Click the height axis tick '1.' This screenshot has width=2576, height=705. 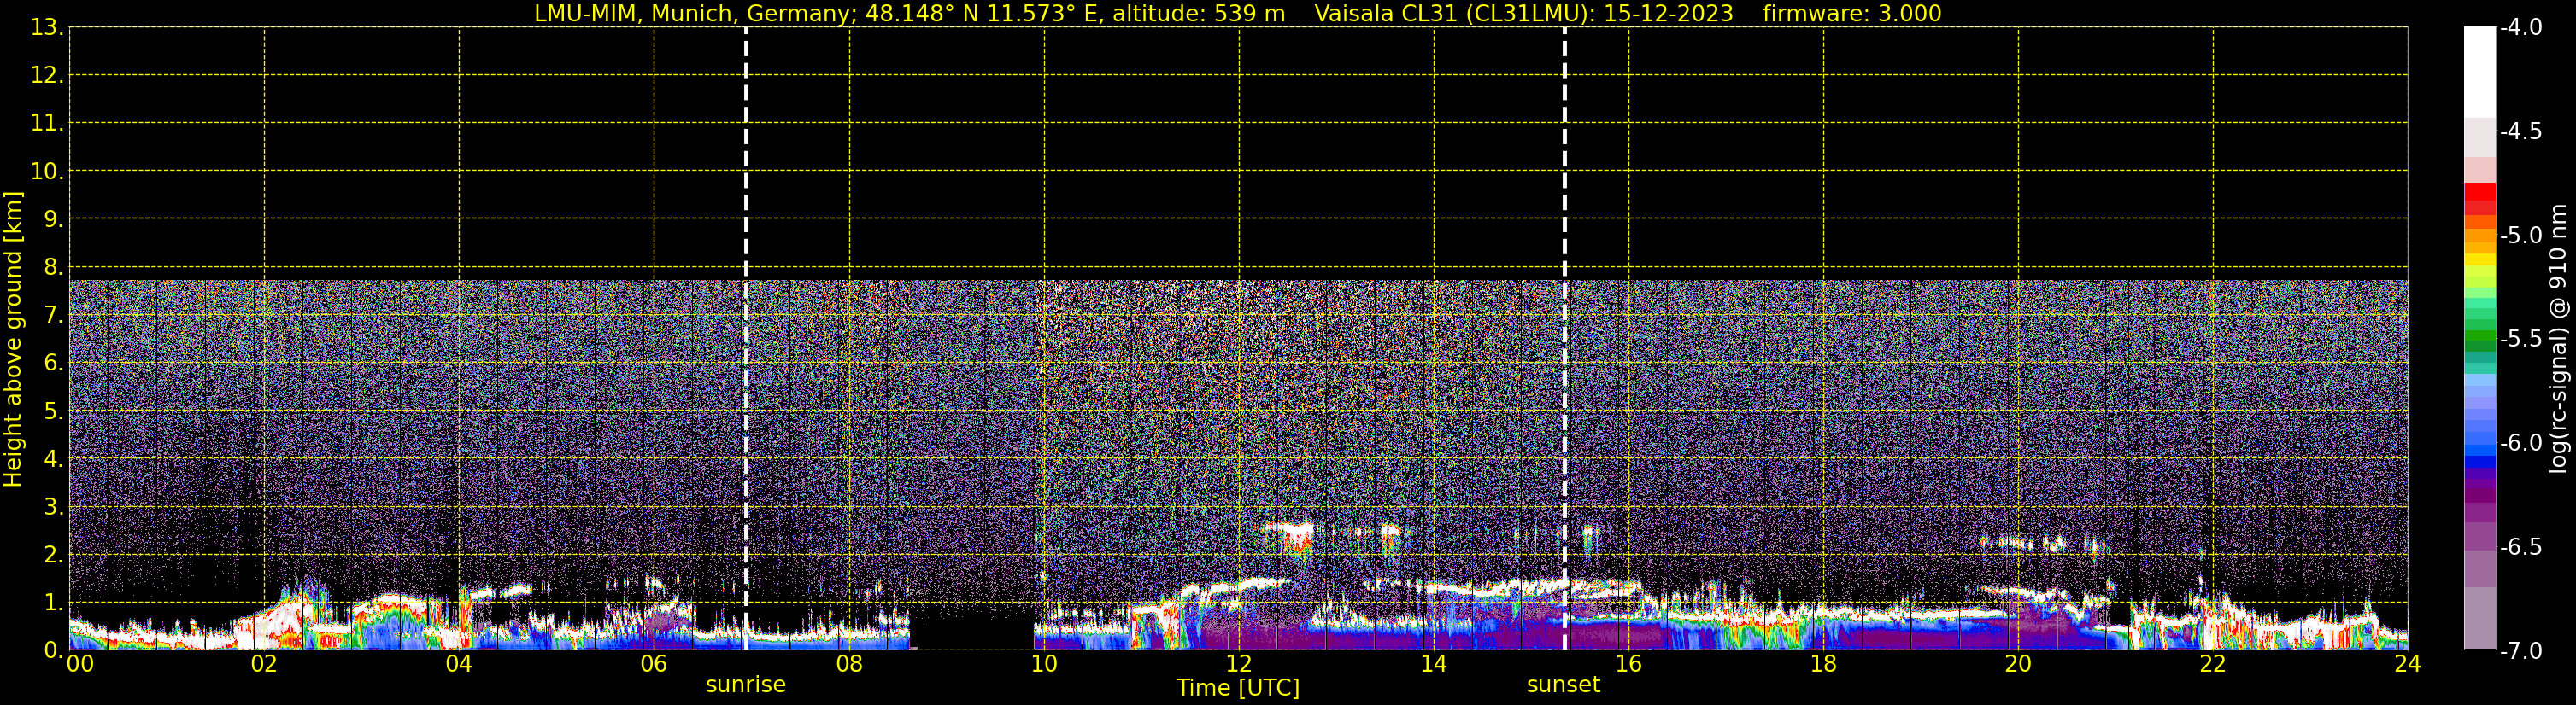53,603
